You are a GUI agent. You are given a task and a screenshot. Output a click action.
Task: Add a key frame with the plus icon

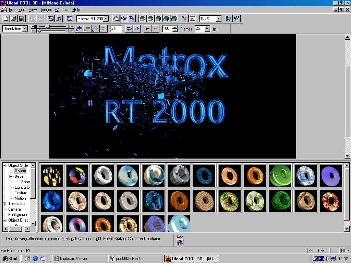79,29
